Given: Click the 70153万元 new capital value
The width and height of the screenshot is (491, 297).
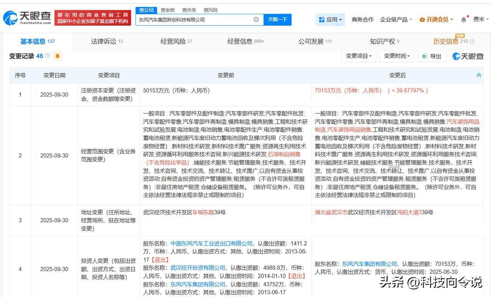Looking at the screenshot, I should tap(348, 91).
